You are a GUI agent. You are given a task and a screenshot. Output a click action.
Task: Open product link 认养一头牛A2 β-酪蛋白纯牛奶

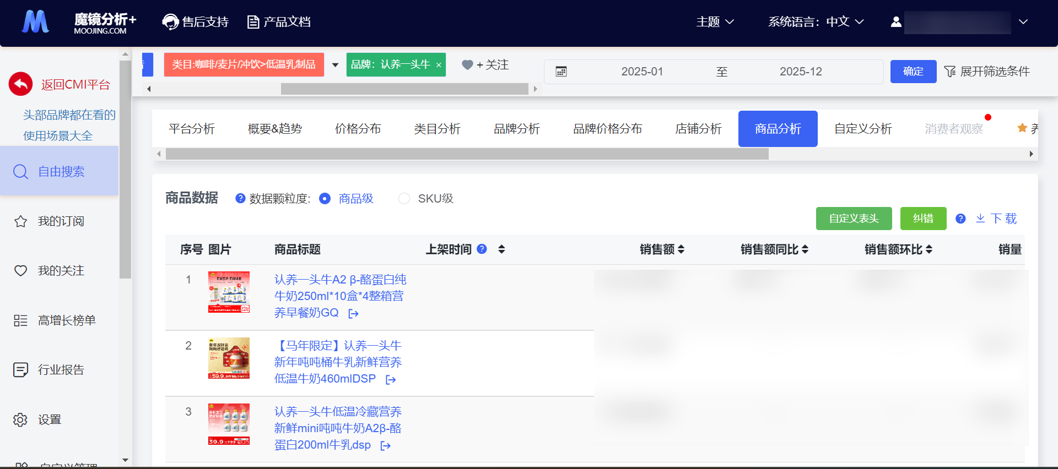[x=340, y=296]
